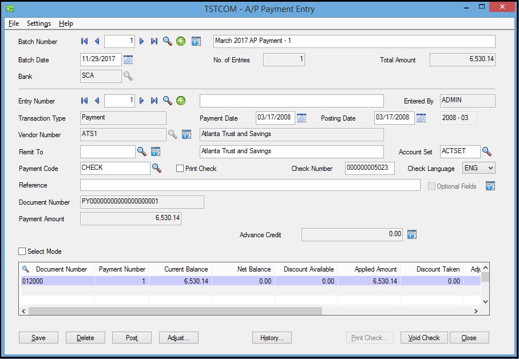Close the payment entry form
Viewport: 519px width, 359px height.
pos(469,337)
